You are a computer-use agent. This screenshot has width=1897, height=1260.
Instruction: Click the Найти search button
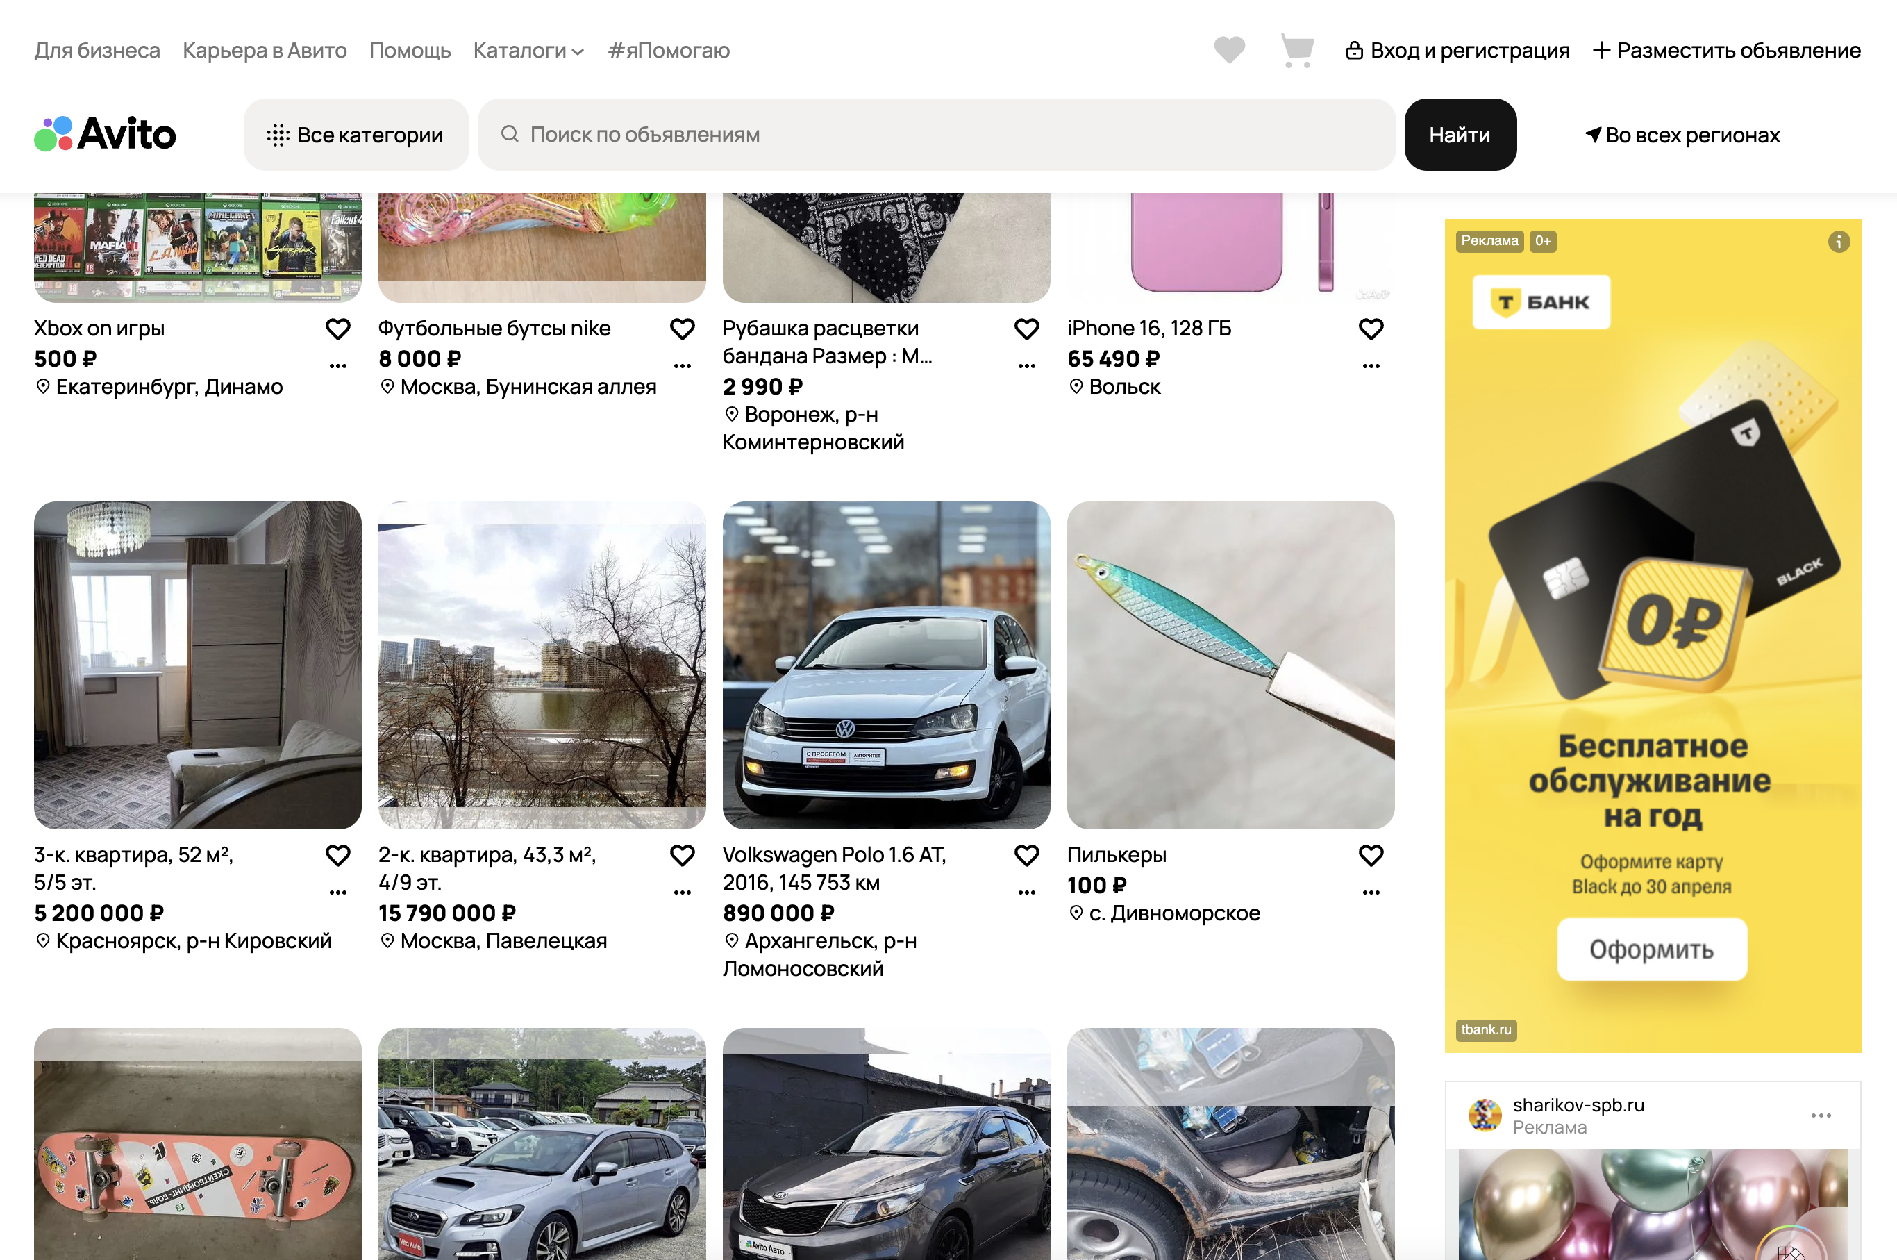pos(1460,134)
